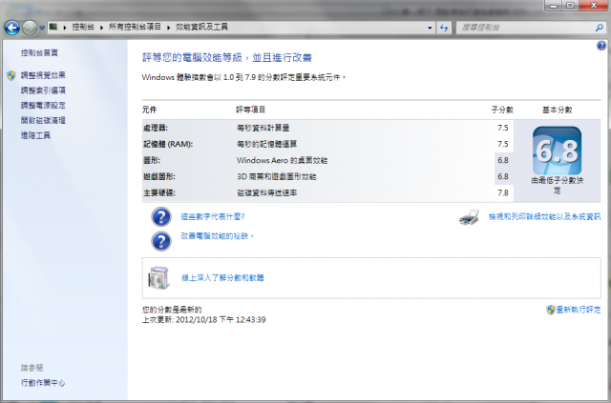611x403 pixels.
Task: Open 行動作業中心 link at bottom
Action: 43,383
